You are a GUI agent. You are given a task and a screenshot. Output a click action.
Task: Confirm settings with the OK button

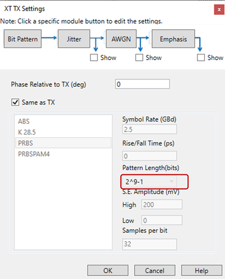(x=108, y=271)
